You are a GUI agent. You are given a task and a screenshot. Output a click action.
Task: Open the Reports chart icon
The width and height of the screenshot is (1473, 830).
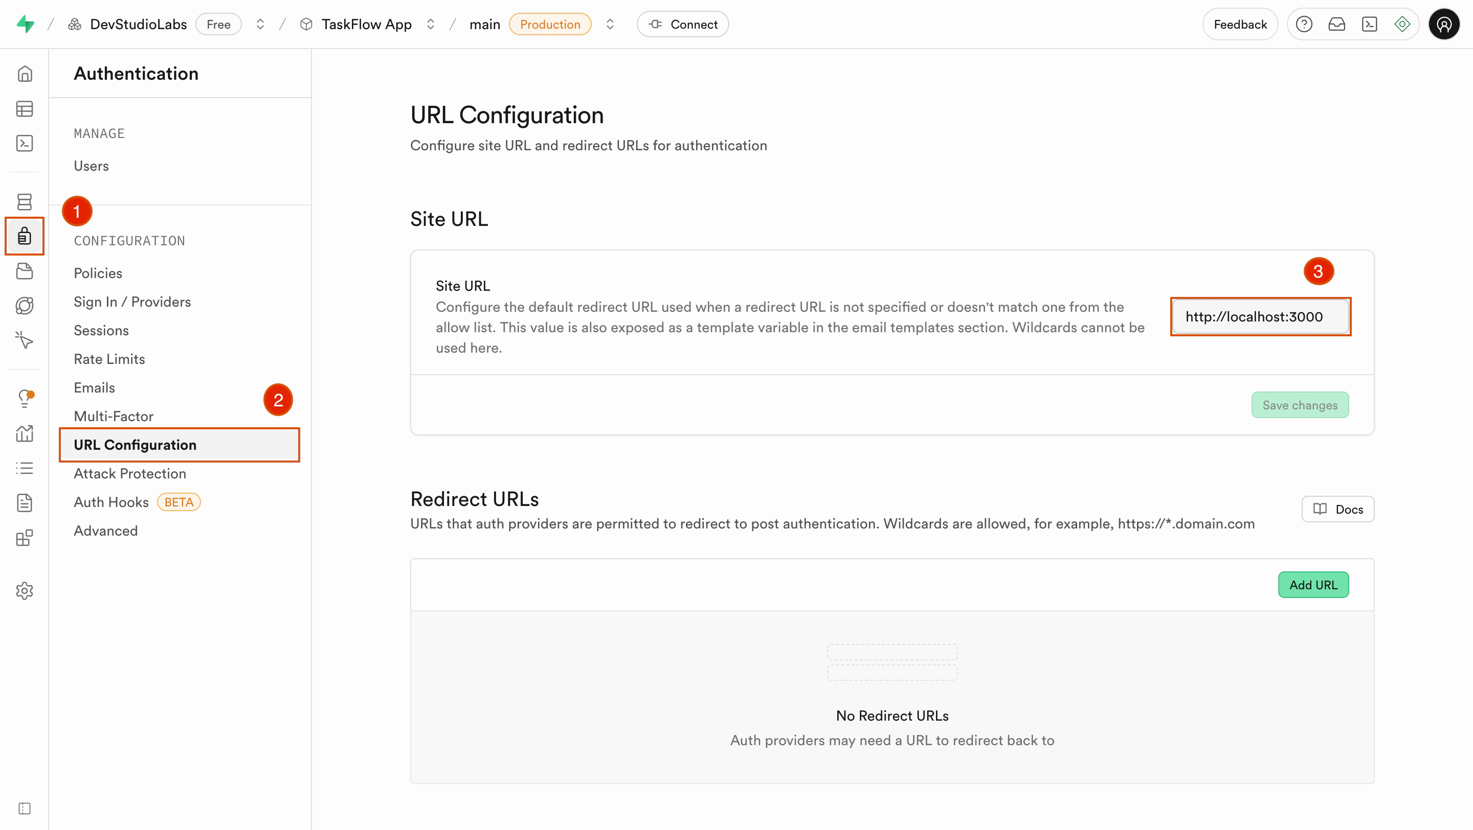(x=25, y=433)
